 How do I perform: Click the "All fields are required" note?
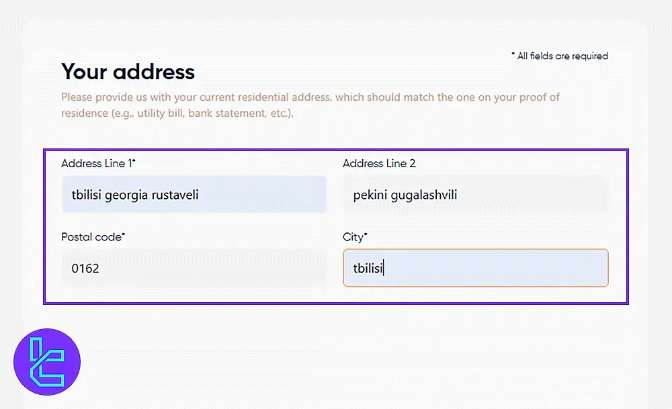coord(562,56)
